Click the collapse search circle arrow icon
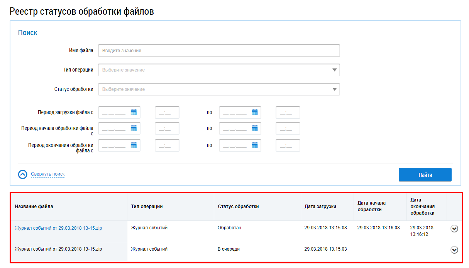The width and height of the screenshot is (469, 268). click(x=23, y=174)
